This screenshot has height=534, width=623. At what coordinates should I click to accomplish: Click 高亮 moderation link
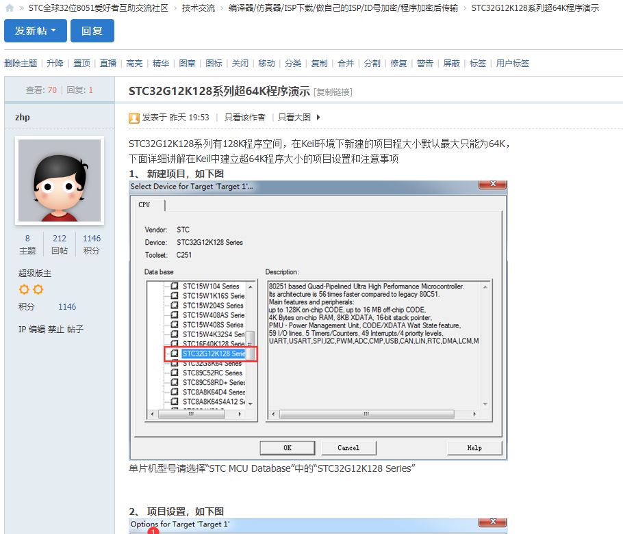pyautogui.click(x=134, y=63)
